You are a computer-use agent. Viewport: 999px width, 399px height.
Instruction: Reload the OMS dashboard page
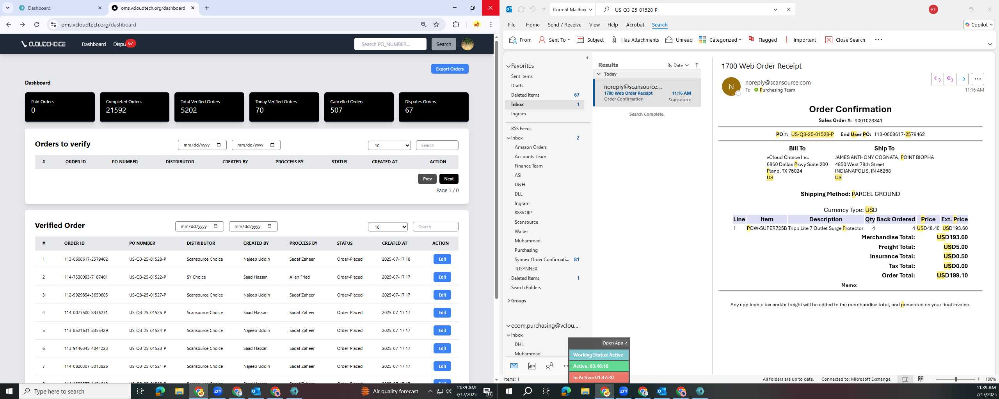(x=37, y=25)
